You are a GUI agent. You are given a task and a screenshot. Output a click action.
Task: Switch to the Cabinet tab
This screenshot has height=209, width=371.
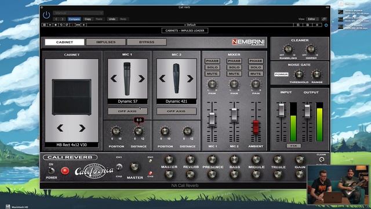click(64, 42)
